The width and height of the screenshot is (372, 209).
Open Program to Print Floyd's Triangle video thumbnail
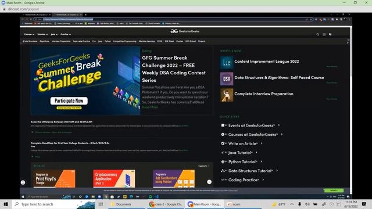point(55,178)
